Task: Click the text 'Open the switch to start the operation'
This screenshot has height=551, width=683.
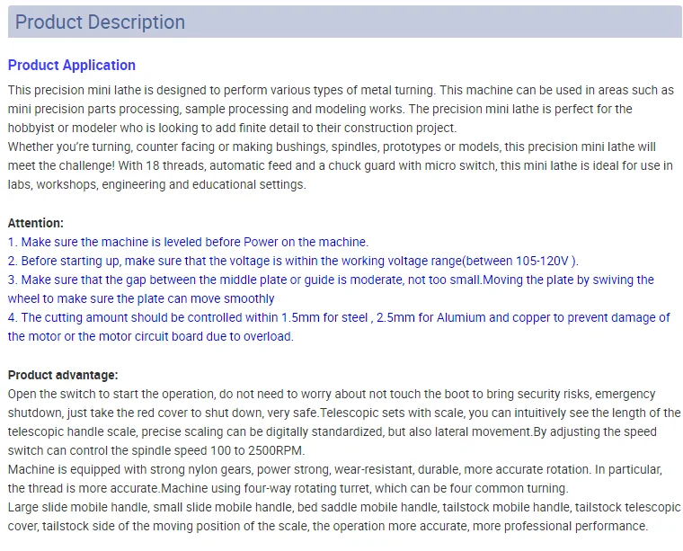Action: tap(111, 394)
